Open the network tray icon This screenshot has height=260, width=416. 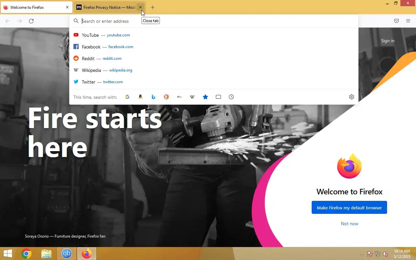click(378, 254)
